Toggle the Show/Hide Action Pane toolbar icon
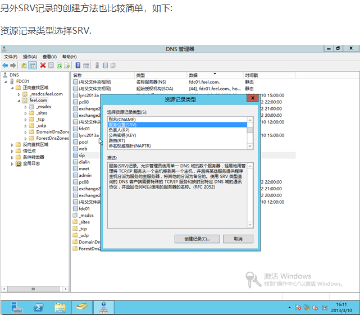The width and height of the screenshot is (360, 315). tap(86, 66)
